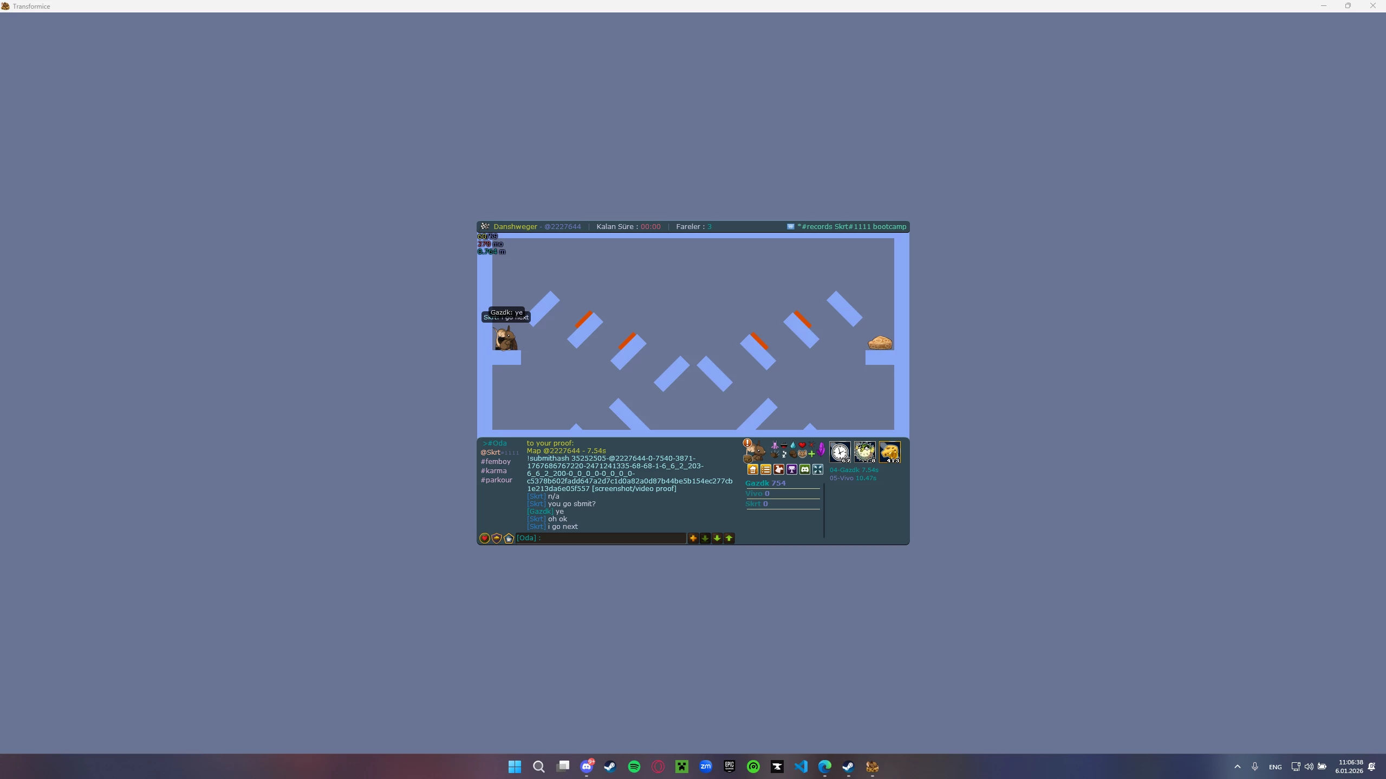Click room name *#records Skrt#1111 bootcamp
The height and width of the screenshot is (779, 1386).
click(x=851, y=227)
